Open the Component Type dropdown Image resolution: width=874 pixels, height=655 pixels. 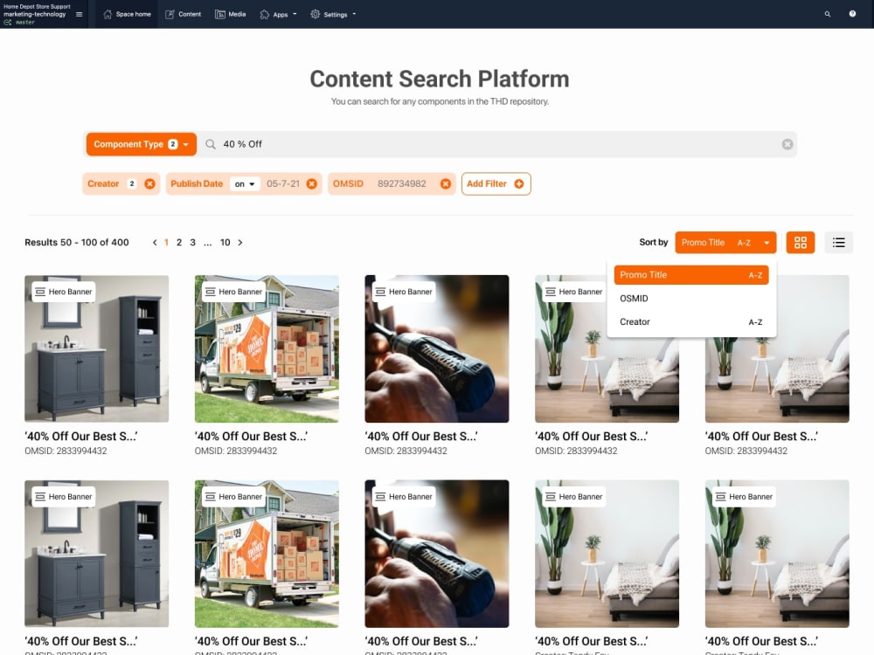pos(141,144)
